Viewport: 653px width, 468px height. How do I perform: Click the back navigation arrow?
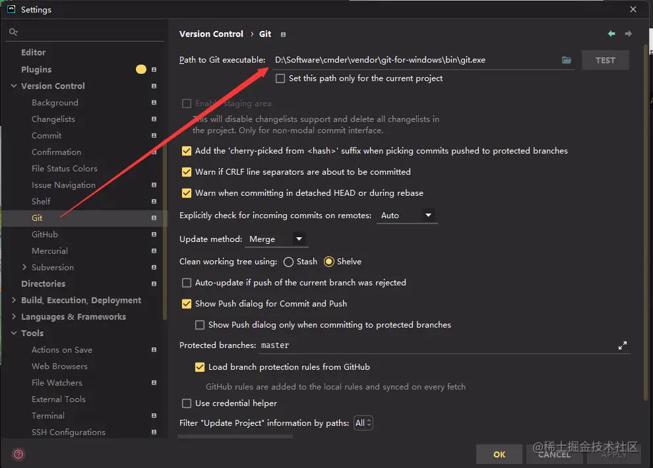coord(611,34)
